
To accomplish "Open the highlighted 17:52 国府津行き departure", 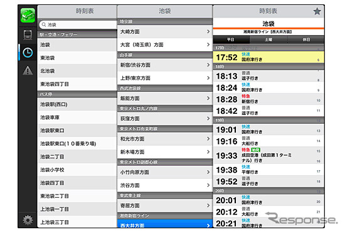I will point(268,57).
